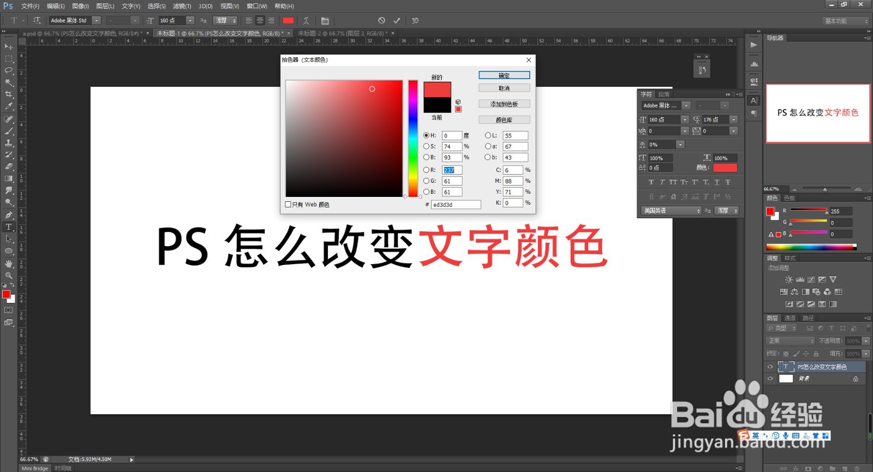Screen dimensions: 873x472
Task: Open the 基本功能 workspace dropdown
Action: 846,21
